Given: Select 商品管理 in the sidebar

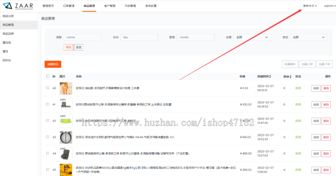Looking at the screenshot, I should (19, 25).
